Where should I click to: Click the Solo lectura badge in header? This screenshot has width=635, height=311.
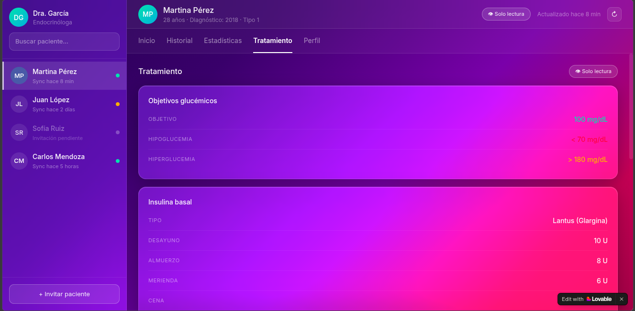click(506, 14)
